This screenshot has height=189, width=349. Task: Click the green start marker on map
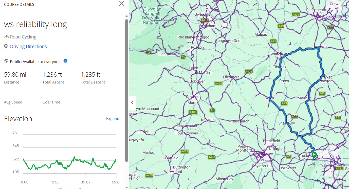click(x=314, y=155)
